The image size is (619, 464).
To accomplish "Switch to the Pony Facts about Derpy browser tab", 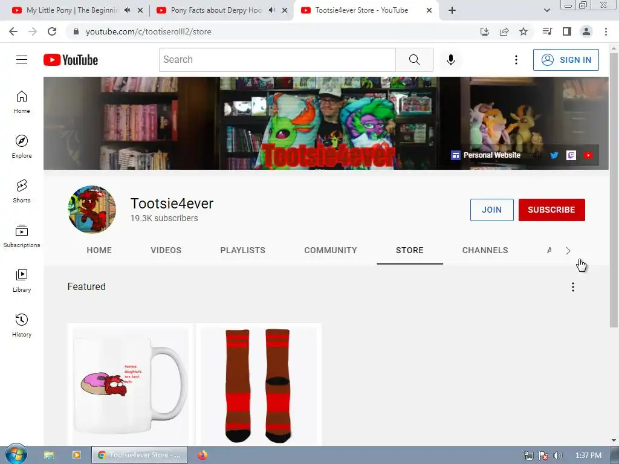I will click(x=216, y=10).
